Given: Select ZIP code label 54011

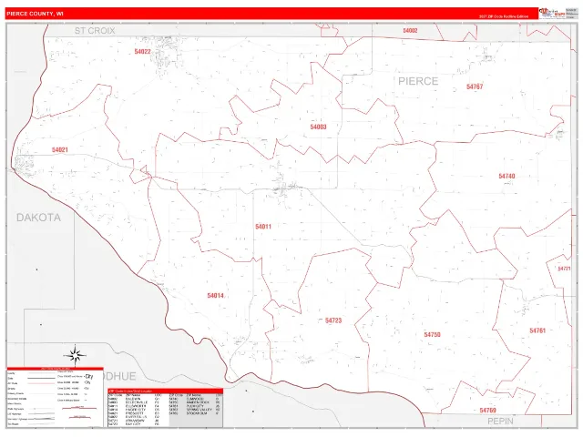Looking at the screenshot, I should (263, 227).
